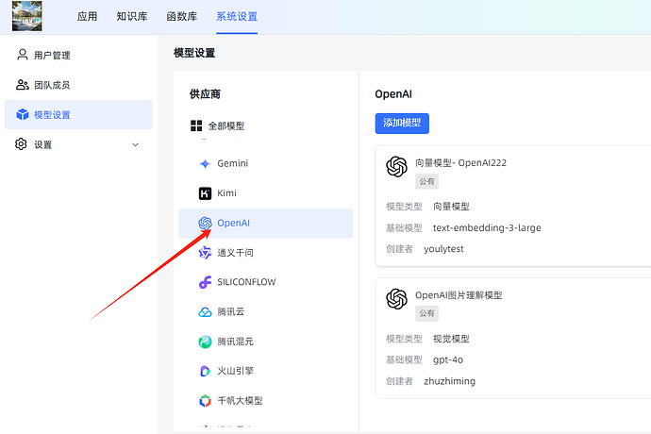The width and height of the screenshot is (651, 434).
Task: Click the SILICONFLOW logo icon
Action: click(x=205, y=282)
